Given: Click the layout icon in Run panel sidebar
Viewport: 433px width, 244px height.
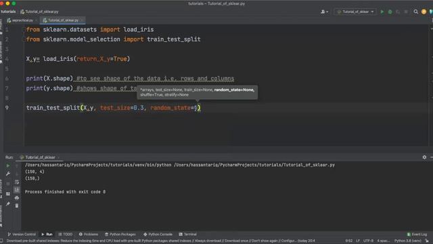Looking at the screenshot, I should 8,194.
